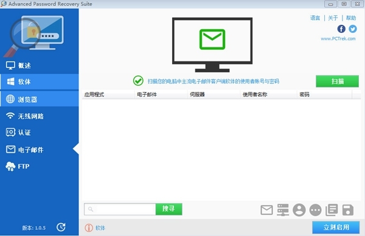Sort by 密码 column header
Screen dimensions: 365x236
(x=324, y=94)
